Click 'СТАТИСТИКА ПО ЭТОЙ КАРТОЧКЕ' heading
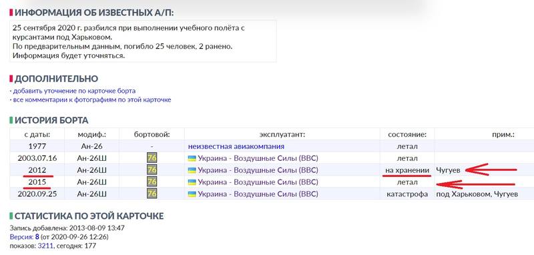 pyautogui.click(x=89, y=216)
